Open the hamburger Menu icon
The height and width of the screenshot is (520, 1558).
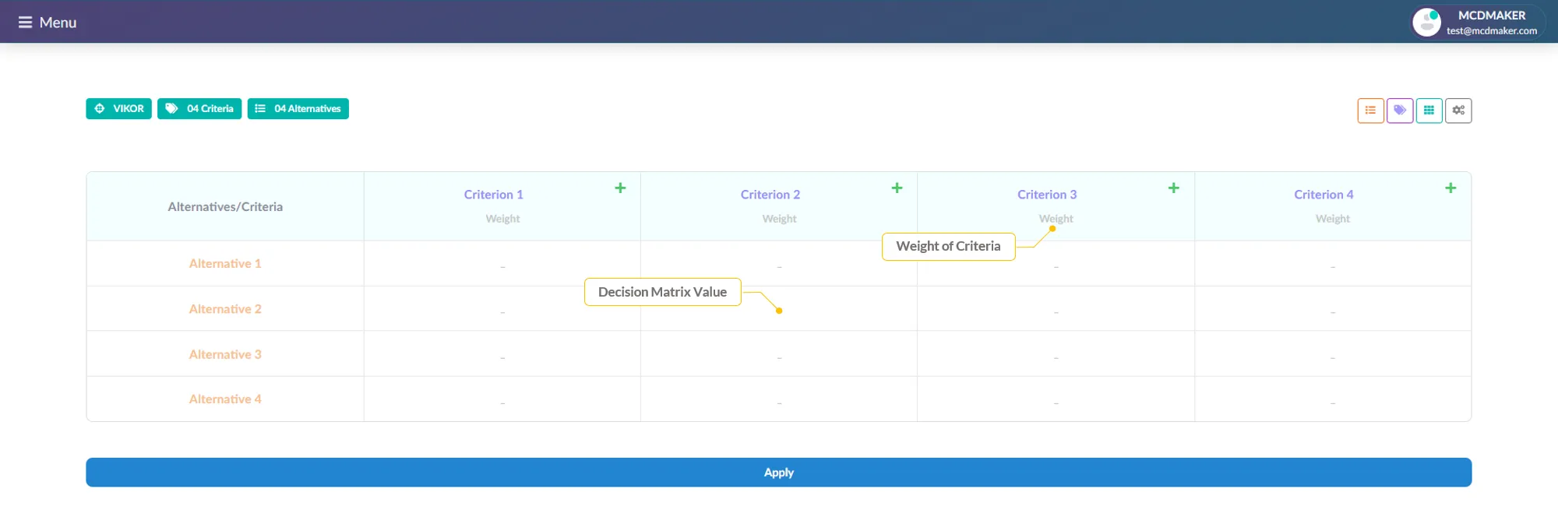[25, 23]
